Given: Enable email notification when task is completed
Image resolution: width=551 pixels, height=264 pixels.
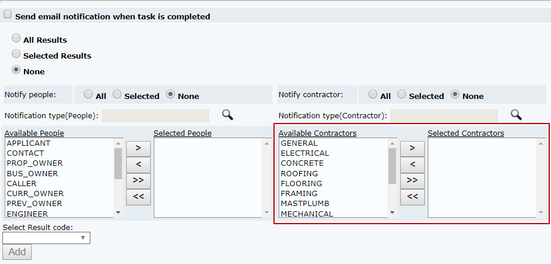Looking at the screenshot, I should coord(8,15).
